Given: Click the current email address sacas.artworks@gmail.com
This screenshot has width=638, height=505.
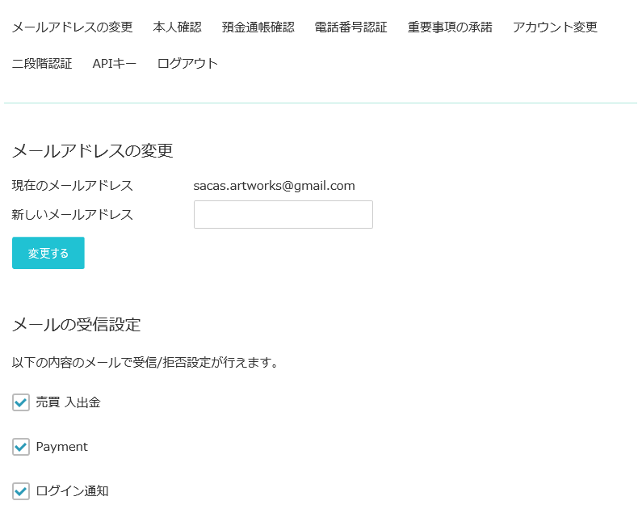Looking at the screenshot, I should 274,186.
